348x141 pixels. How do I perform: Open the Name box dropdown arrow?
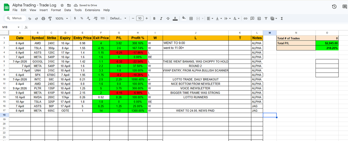(18, 27)
